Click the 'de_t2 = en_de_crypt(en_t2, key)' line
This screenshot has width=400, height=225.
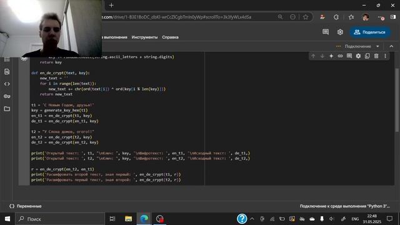point(65,142)
